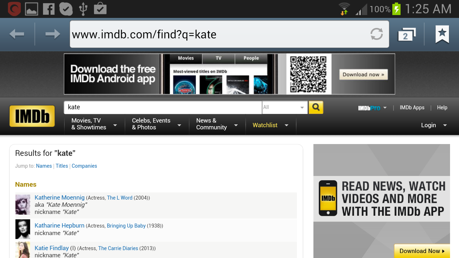
Task: Click the IMDb search box containing 'kate'
Action: (163, 107)
